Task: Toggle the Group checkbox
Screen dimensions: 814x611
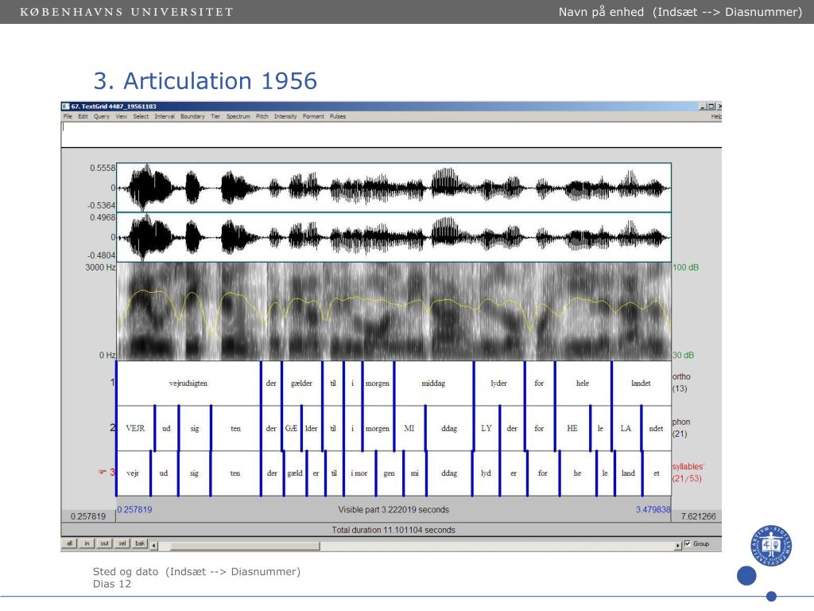Action: point(688,543)
